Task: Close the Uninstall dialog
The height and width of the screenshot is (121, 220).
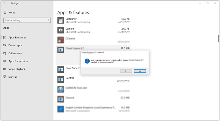Action: (146, 52)
